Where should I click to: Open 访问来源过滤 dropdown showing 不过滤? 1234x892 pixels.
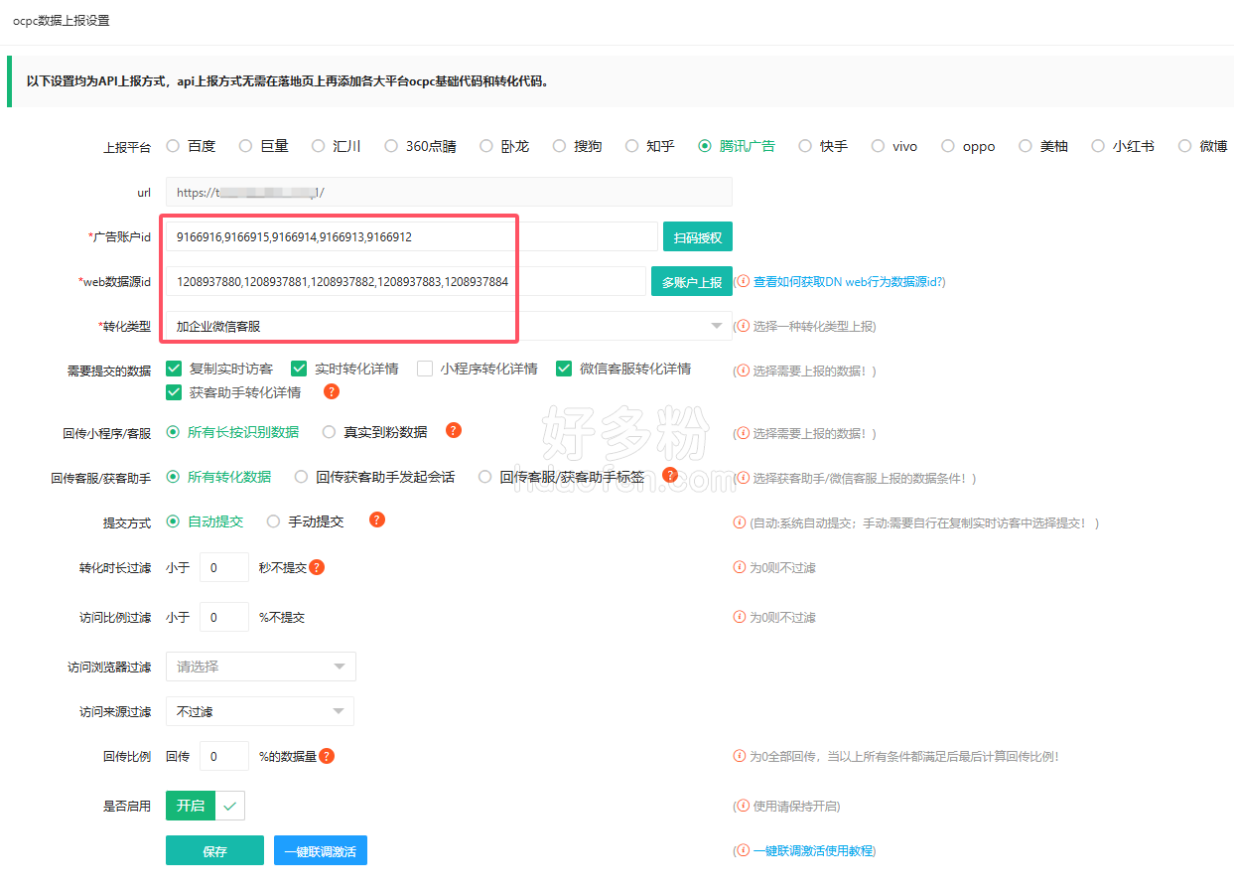pyautogui.click(x=260, y=711)
